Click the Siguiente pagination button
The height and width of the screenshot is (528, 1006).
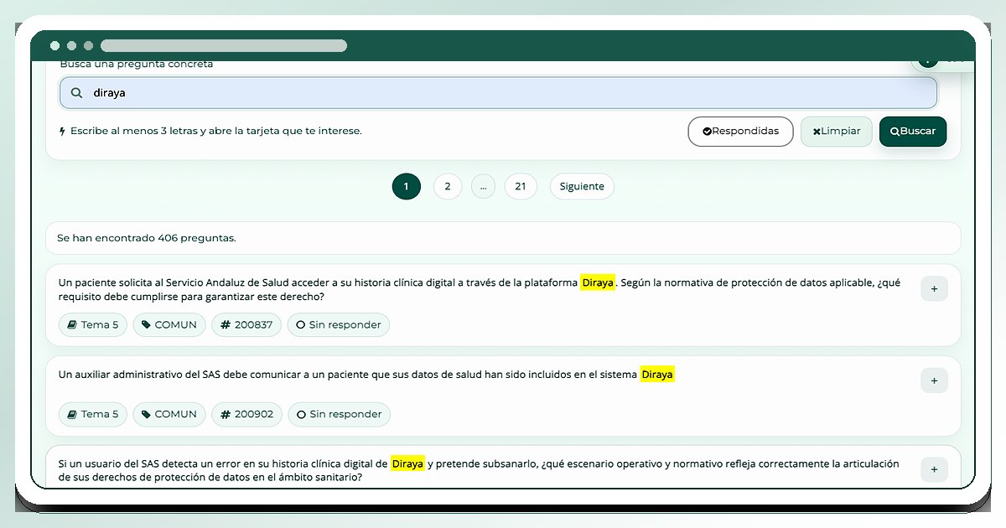pos(582,186)
